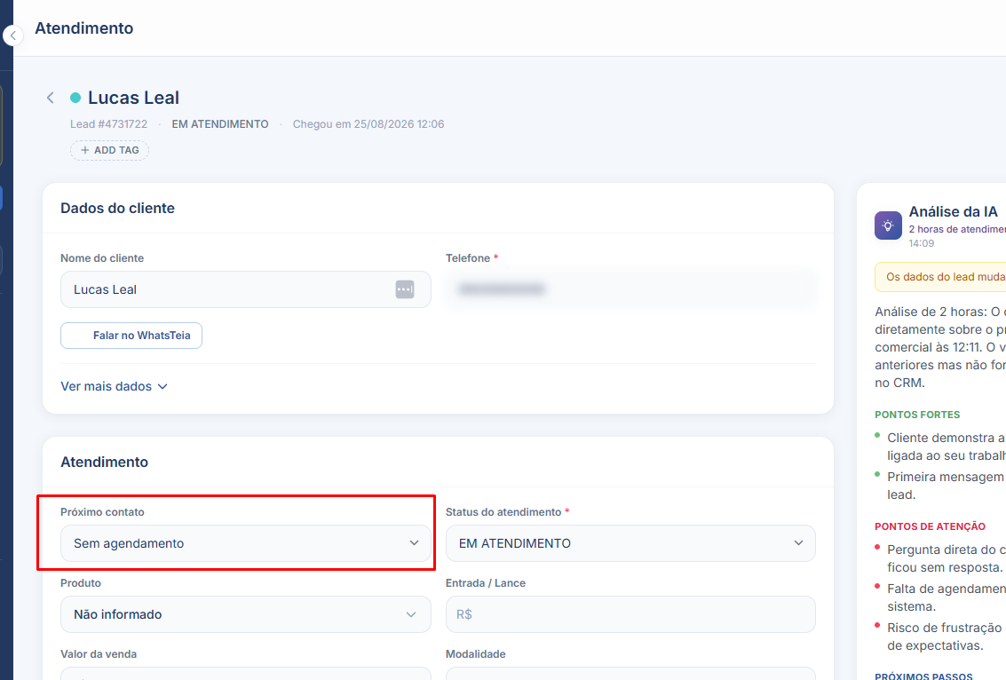Click the 'Os dados do lead' warning banner
This screenshot has width=1006, height=680.
point(940,277)
